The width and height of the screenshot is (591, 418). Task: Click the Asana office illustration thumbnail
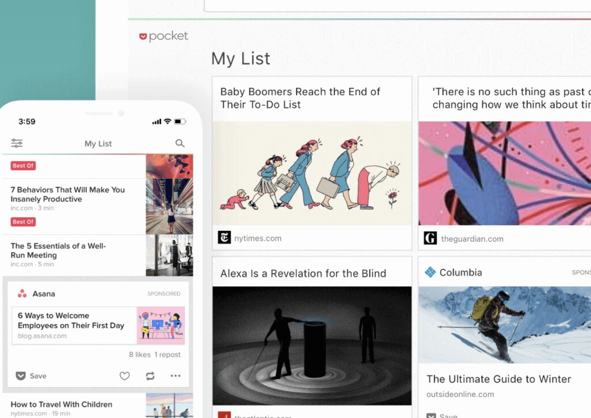click(x=161, y=325)
